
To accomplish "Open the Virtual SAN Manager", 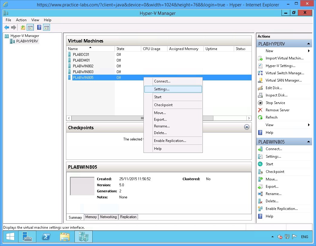I will [x=284, y=80].
